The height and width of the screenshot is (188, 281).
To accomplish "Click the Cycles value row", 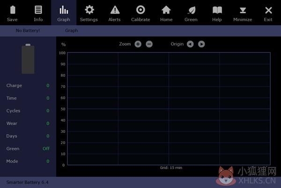I will click(x=28, y=111).
